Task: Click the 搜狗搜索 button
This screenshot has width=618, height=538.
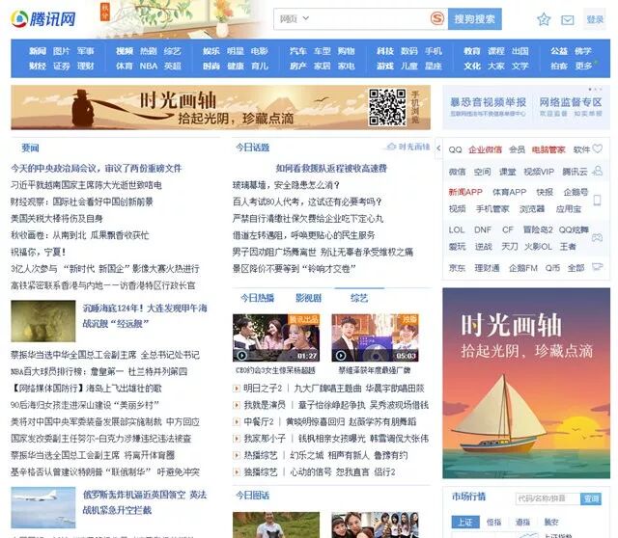Action: (474, 19)
